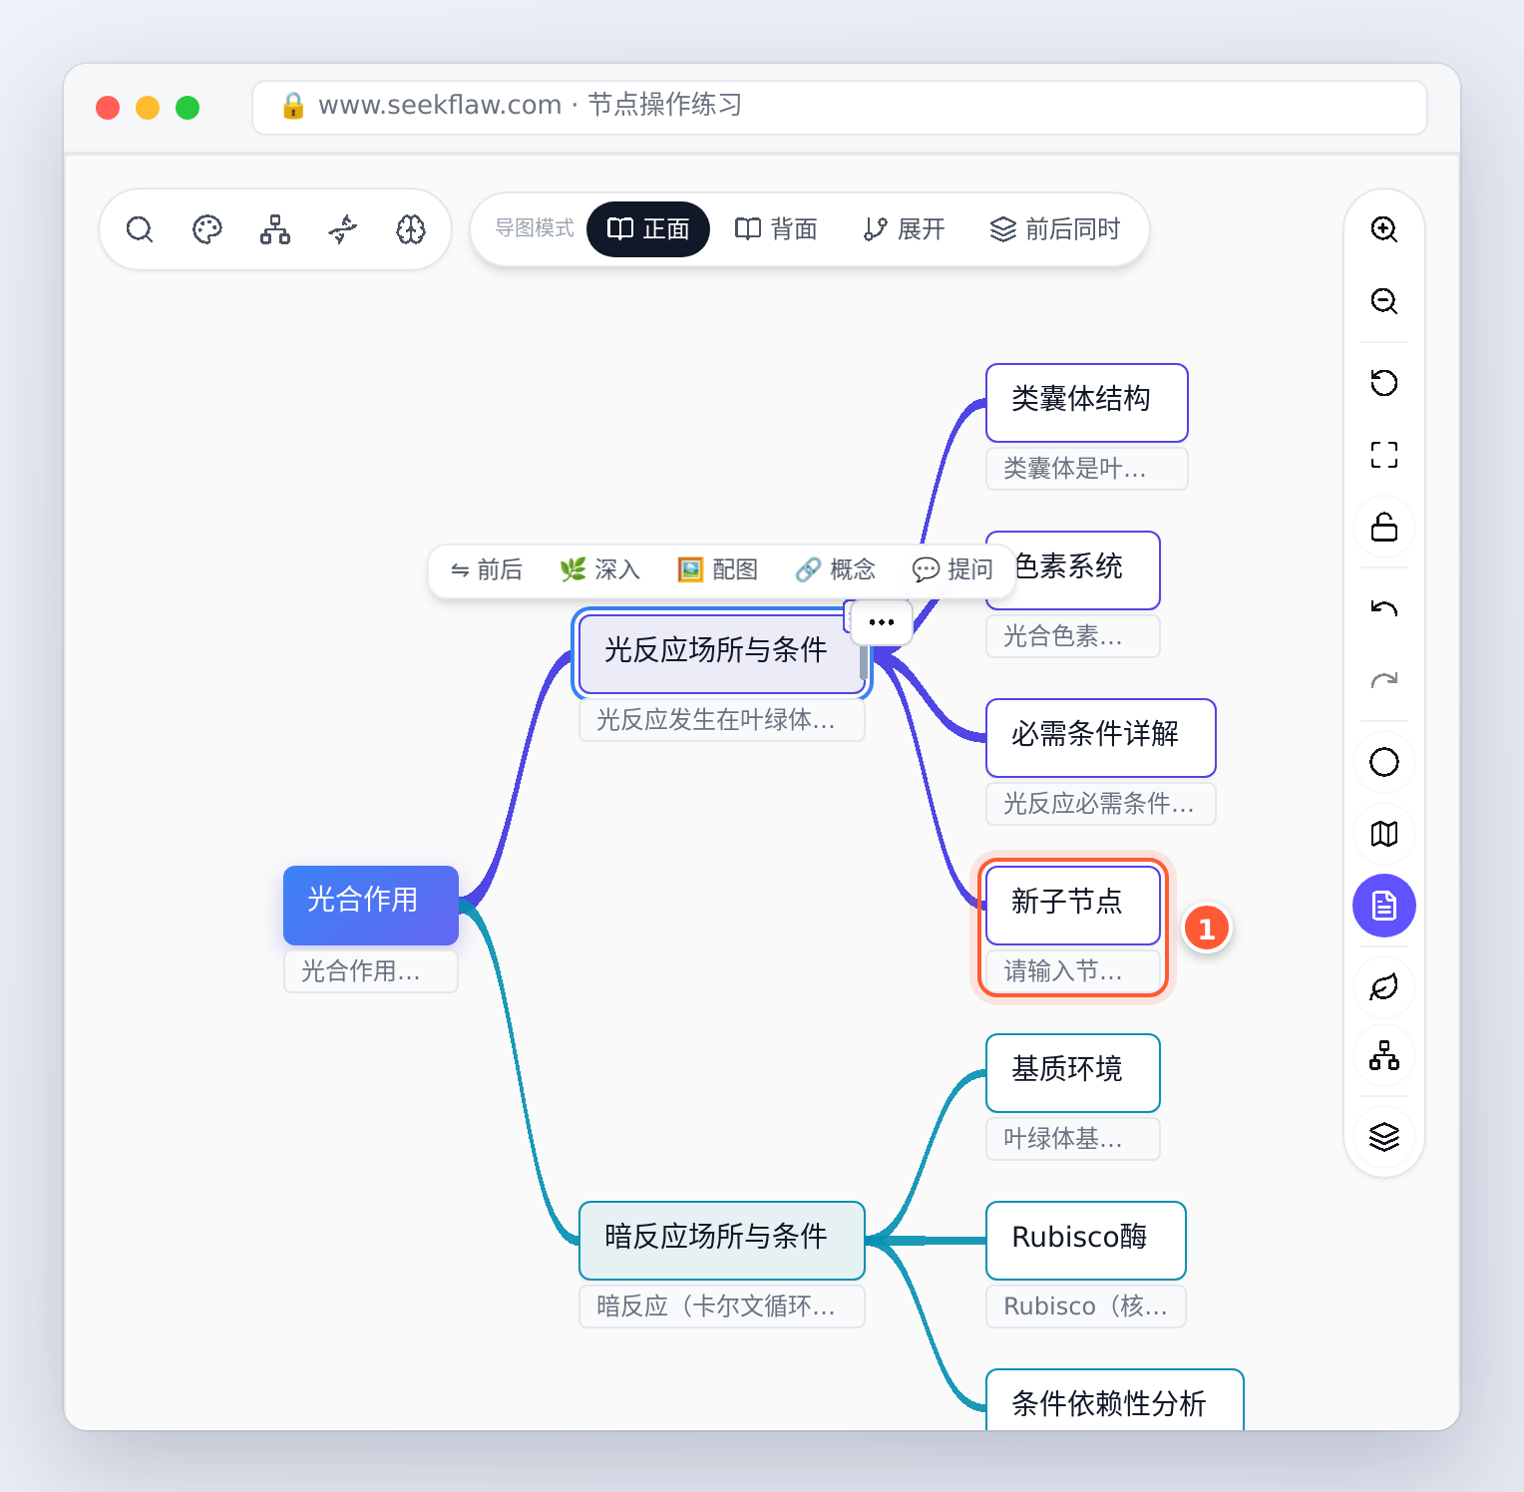Choose 深入 in the node action bar
The height and width of the screenshot is (1492, 1524).
pos(600,569)
